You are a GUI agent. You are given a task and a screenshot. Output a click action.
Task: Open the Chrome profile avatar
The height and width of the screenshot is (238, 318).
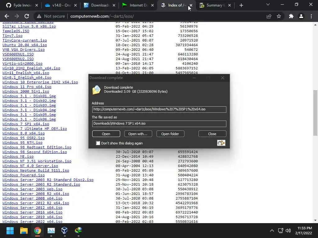tap(301, 16)
